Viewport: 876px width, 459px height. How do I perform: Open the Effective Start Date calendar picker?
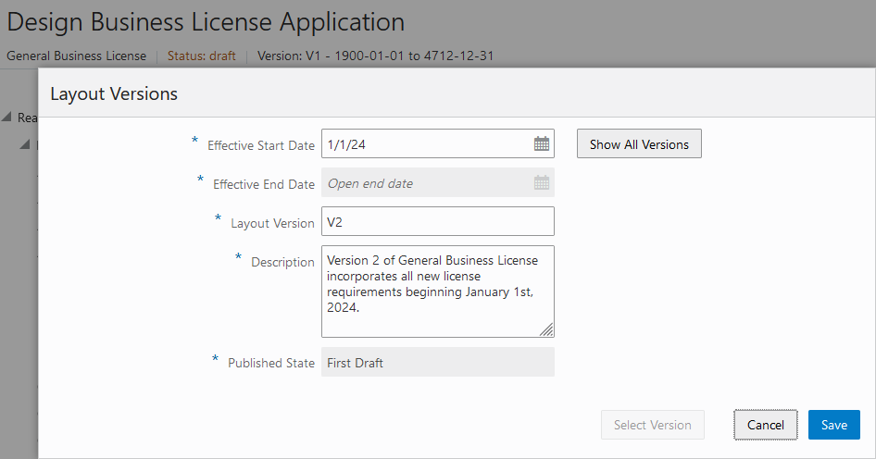click(x=542, y=144)
